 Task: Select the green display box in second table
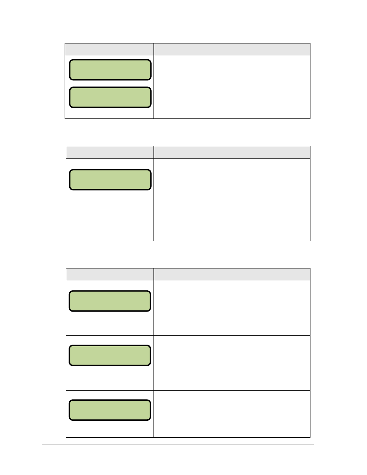pyautogui.click(x=110, y=180)
